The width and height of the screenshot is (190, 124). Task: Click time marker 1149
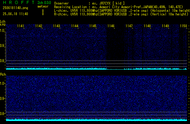tap(165, 26)
